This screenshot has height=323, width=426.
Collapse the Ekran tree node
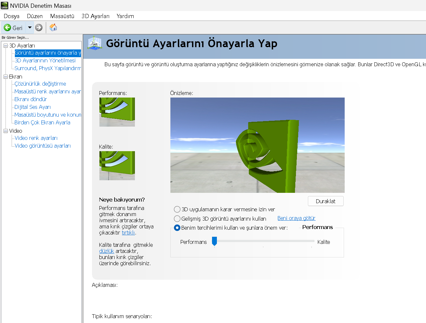coord(5,77)
